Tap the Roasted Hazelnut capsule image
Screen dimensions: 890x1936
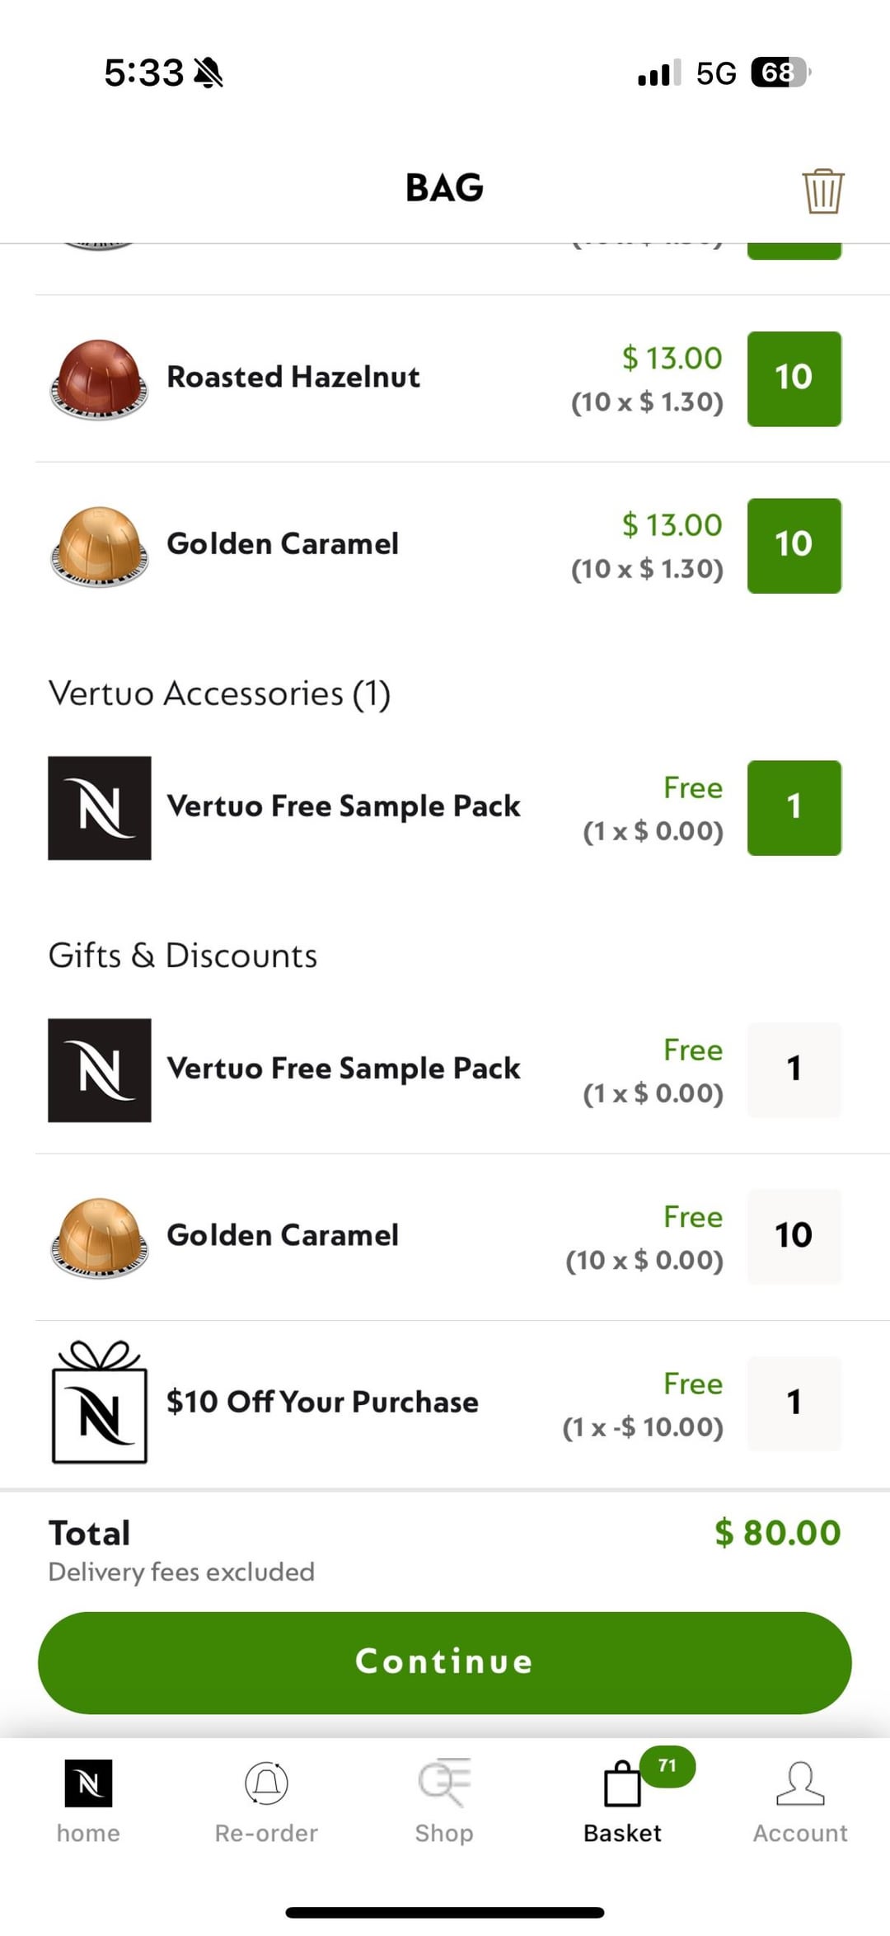(x=100, y=378)
